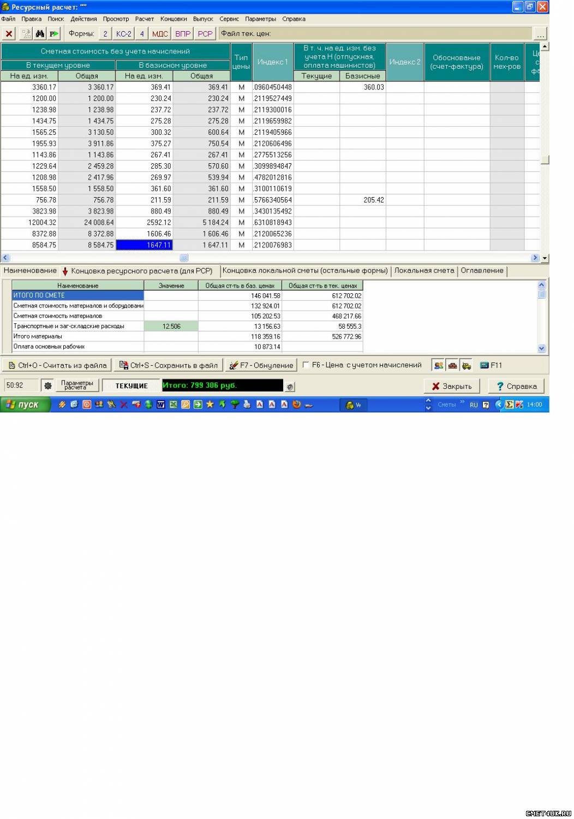Click the materials (bricks) icon button
The image size is (574, 819).
tap(452, 365)
